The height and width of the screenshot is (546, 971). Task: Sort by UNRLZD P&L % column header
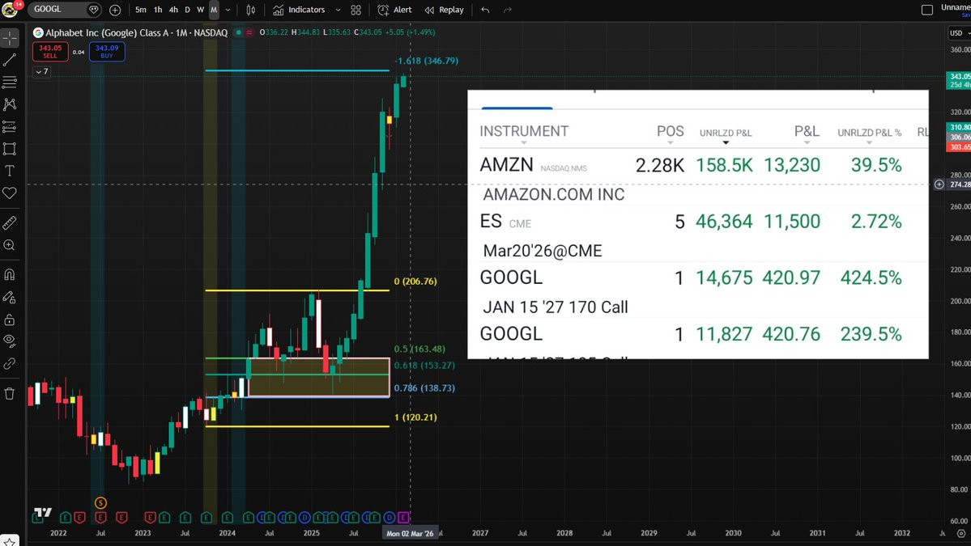[870, 133]
